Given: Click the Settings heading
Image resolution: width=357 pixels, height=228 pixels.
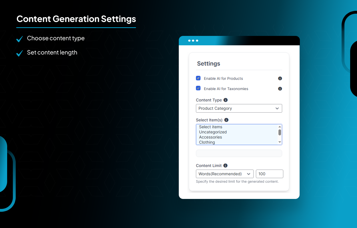Looking at the screenshot, I should [208, 64].
